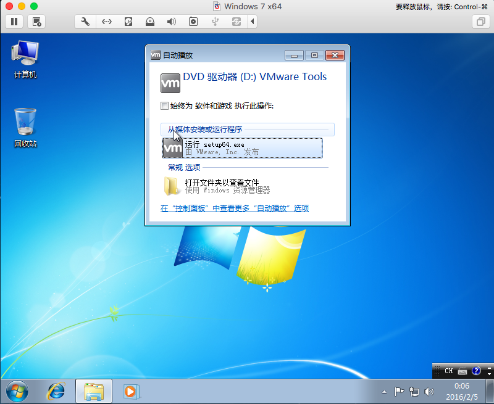Open the Computer desktop icon

click(x=25, y=59)
